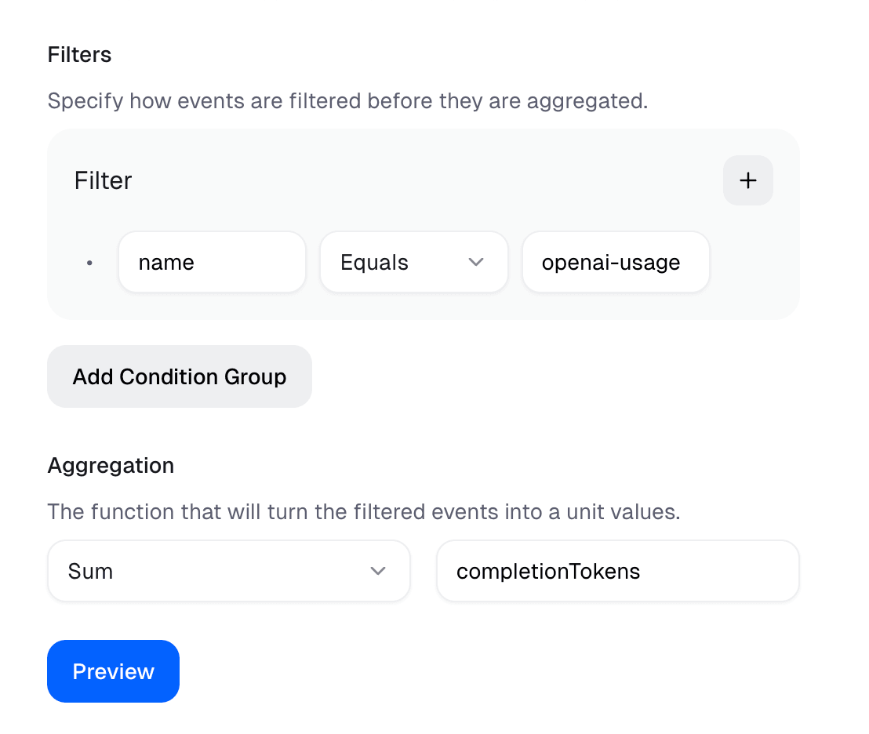Click the Filters section heading
This screenshot has width=869, height=734.
(79, 55)
